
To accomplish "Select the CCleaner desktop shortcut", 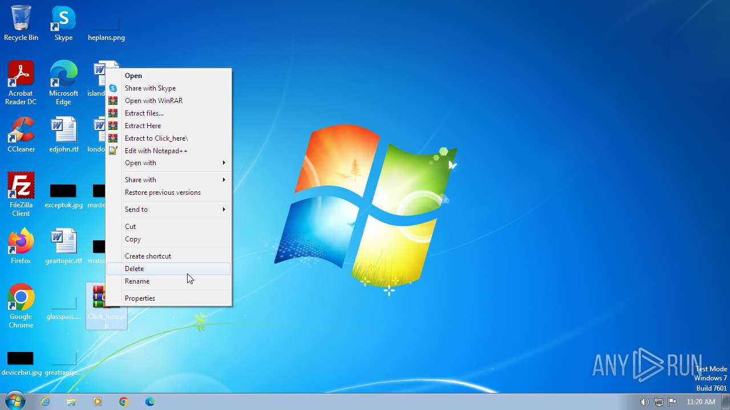I will coord(21,135).
